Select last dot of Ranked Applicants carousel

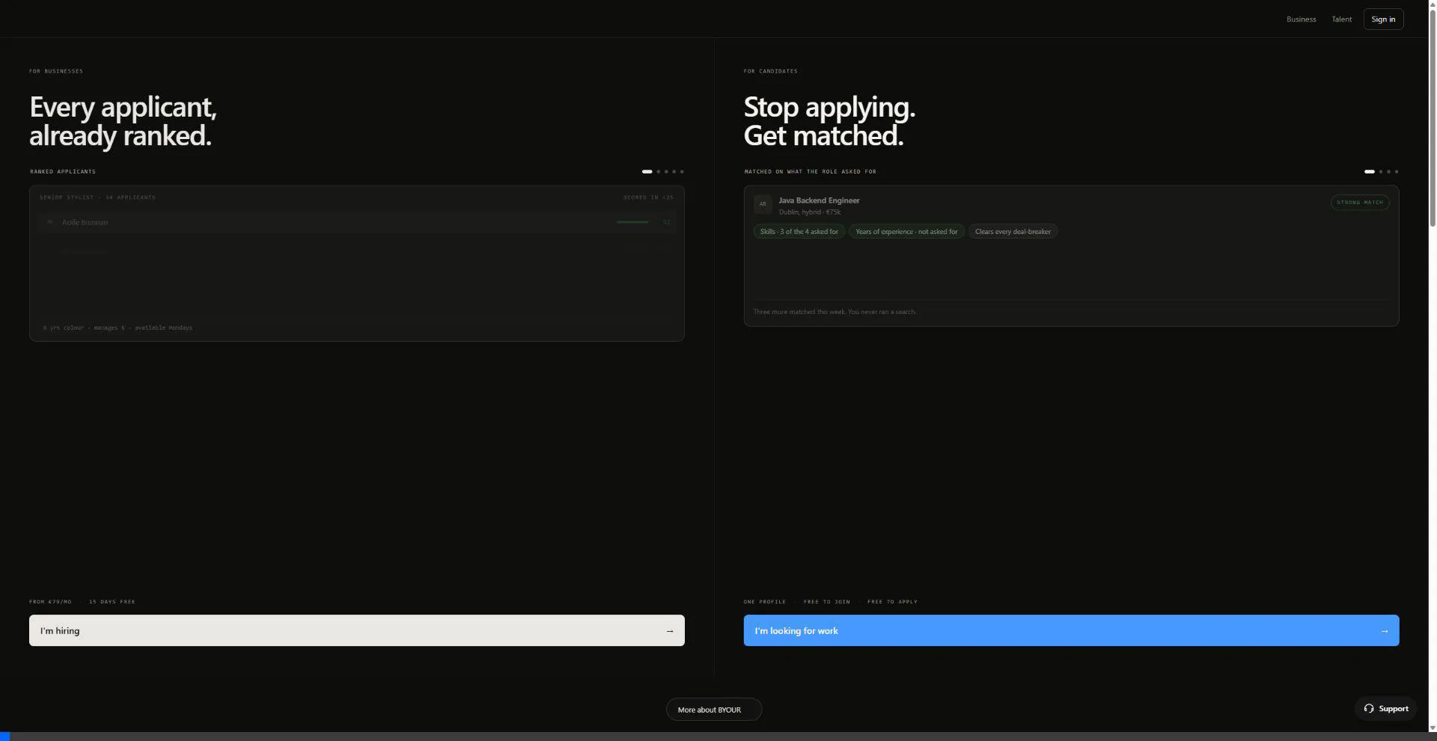point(682,172)
